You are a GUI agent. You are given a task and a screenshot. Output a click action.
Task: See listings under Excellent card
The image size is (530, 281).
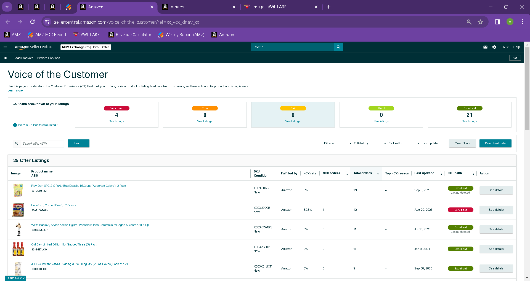469,121
